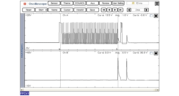Click the skip-to-first-record icon
The image size is (179, 96).
tap(104, 10)
